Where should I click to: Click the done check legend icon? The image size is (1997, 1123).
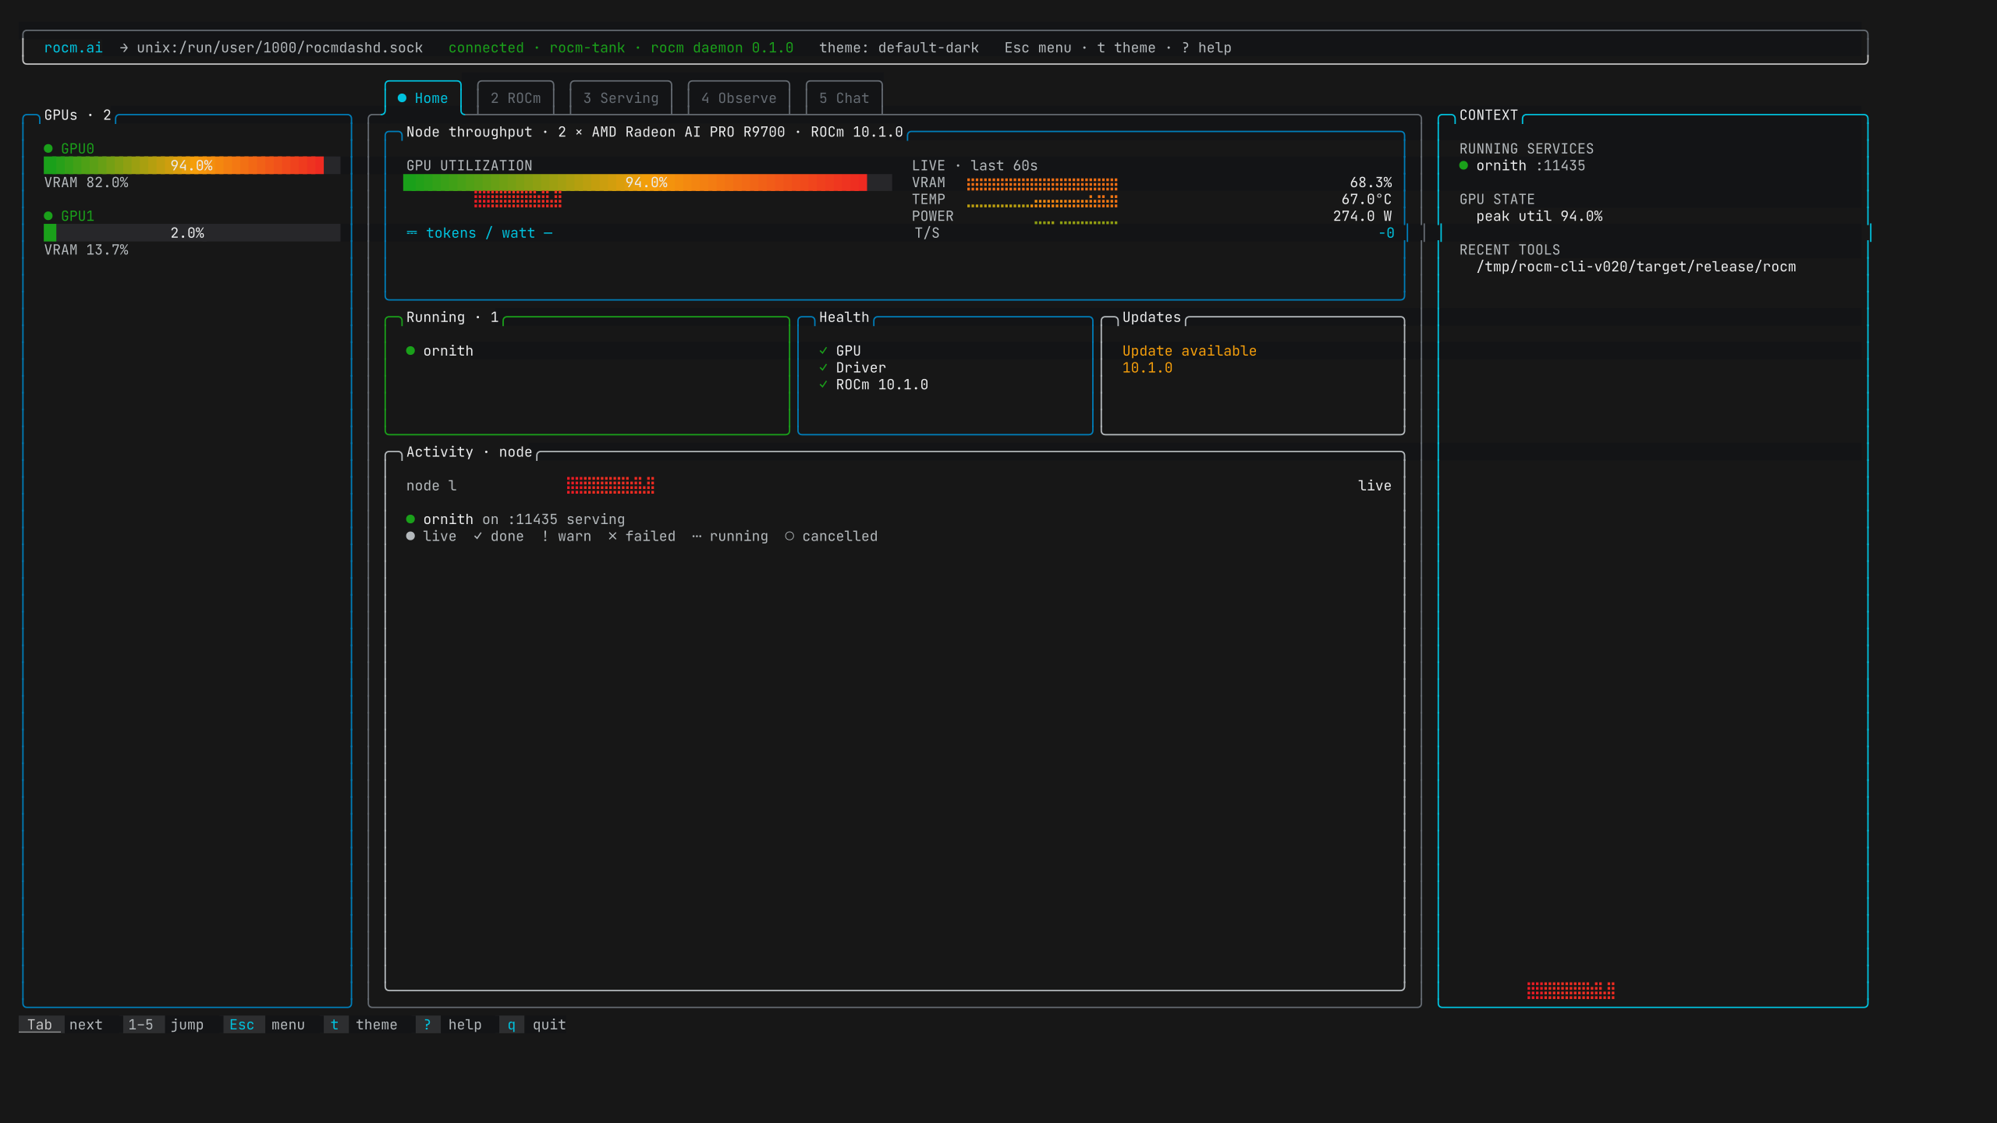click(x=477, y=537)
